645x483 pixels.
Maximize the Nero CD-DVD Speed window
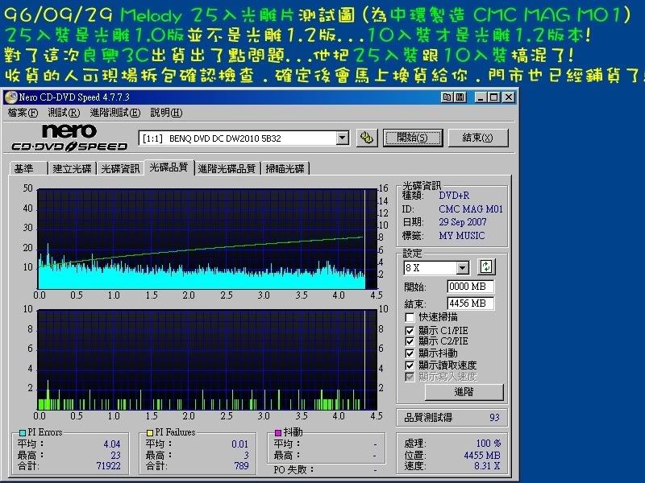coord(494,97)
